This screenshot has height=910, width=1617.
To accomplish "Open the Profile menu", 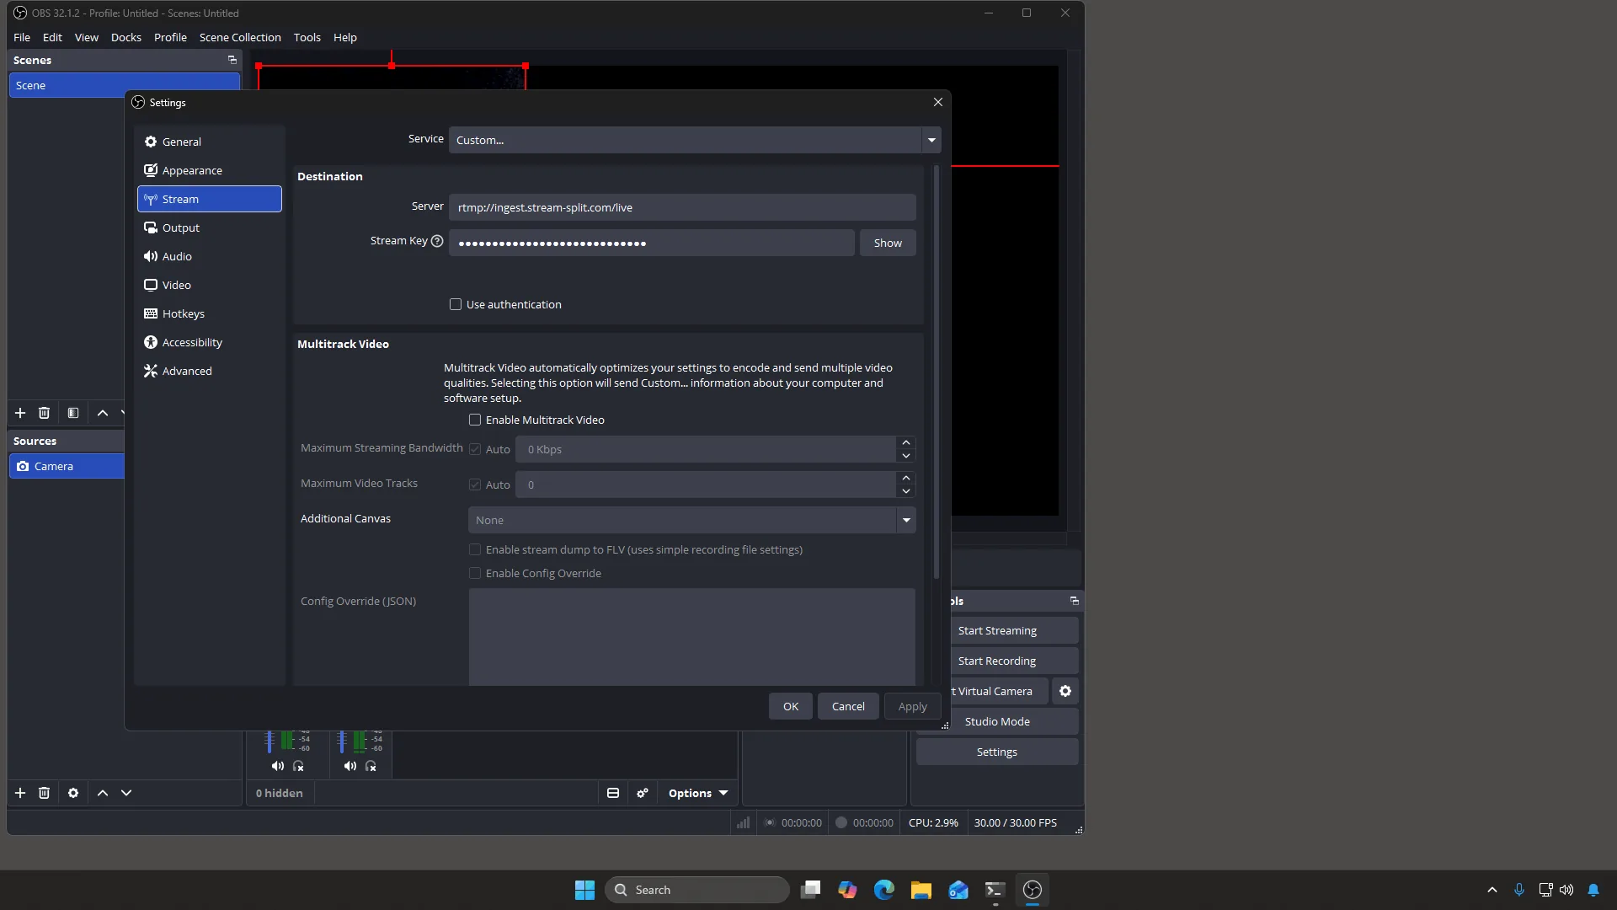I will coord(170,37).
